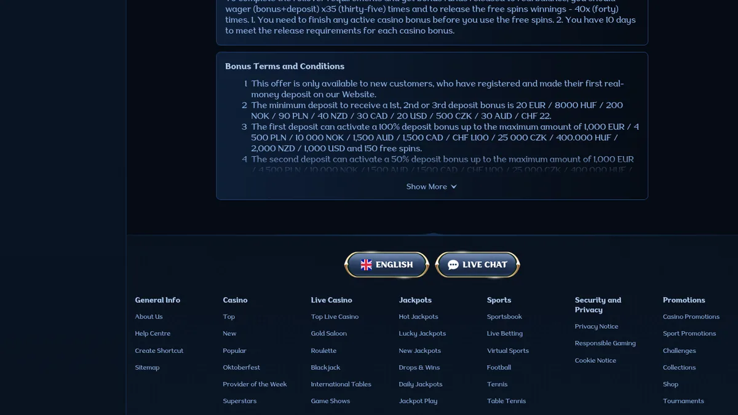
Task: View Hot Jackpots
Action: click(x=418, y=317)
